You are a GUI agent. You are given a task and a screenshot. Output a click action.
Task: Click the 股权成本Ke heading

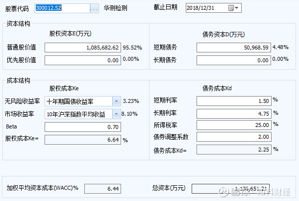[x=64, y=88]
